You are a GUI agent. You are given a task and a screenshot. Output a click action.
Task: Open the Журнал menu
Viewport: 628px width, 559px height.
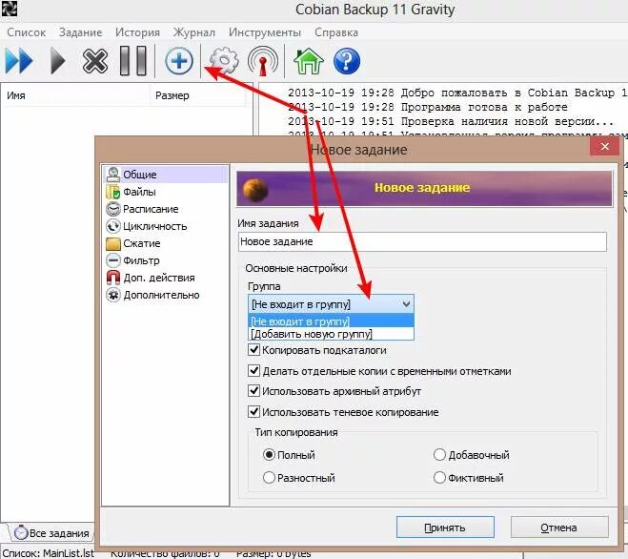pyautogui.click(x=193, y=32)
